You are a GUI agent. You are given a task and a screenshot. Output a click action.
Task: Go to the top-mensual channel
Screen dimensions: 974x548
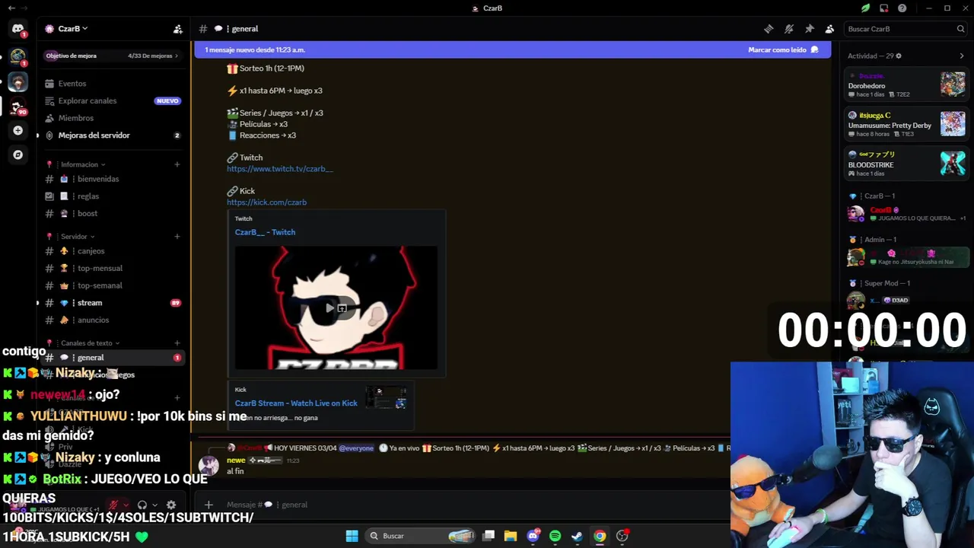(x=113, y=268)
